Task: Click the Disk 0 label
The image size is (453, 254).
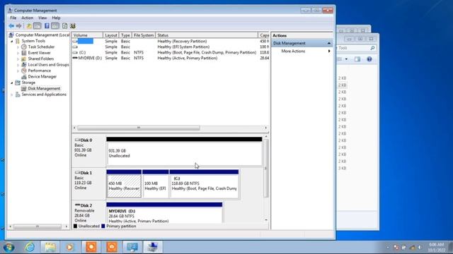Action: 86,140
